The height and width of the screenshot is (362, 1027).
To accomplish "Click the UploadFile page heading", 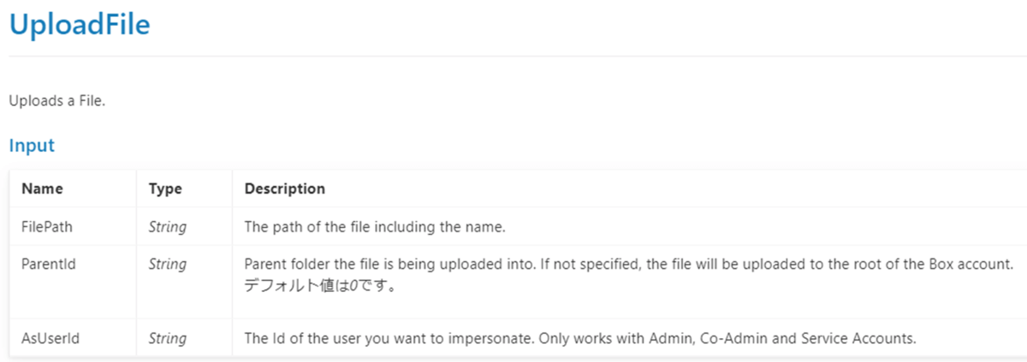I will click(x=80, y=25).
